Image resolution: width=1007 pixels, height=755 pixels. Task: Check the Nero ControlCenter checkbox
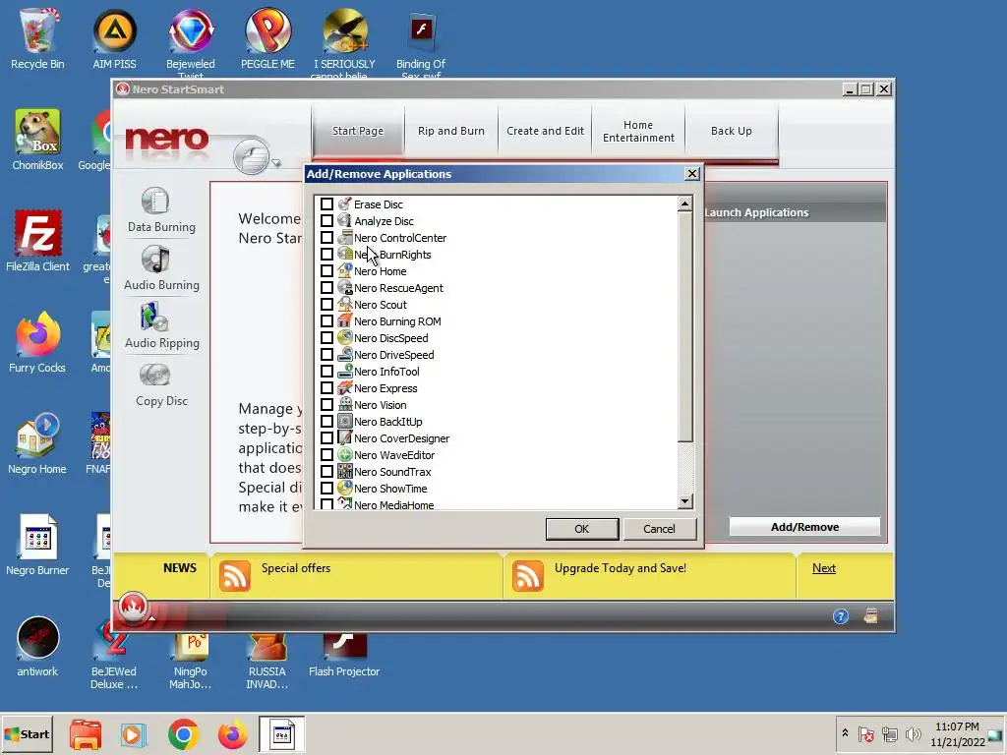pos(326,238)
